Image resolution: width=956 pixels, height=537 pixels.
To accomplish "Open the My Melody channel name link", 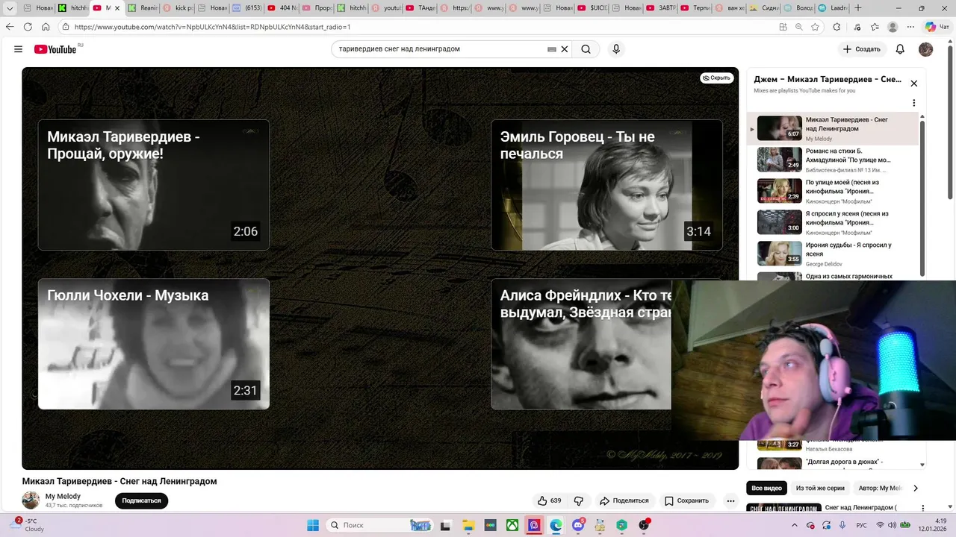I will (63, 496).
